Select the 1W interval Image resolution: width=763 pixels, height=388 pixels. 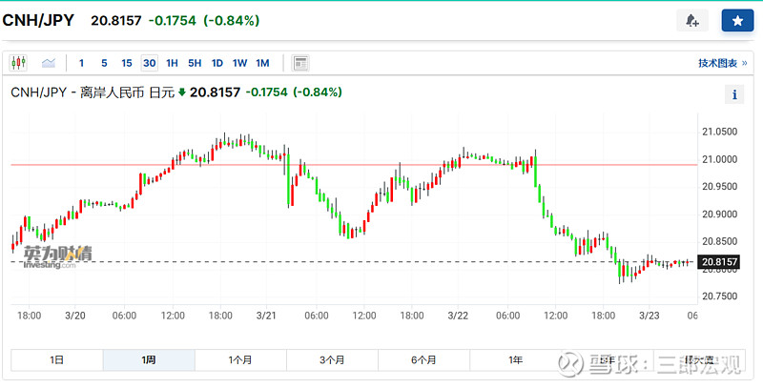240,63
